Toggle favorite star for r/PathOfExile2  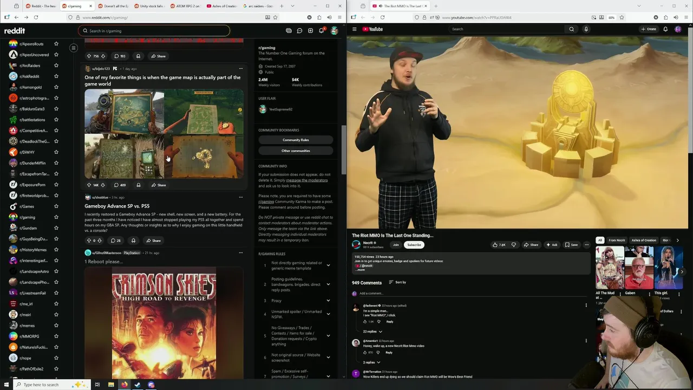click(x=56, y=369)
